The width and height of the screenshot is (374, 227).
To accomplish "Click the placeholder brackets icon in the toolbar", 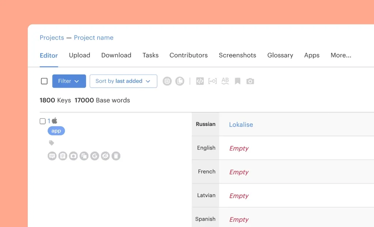I will (x=212, y=81).
